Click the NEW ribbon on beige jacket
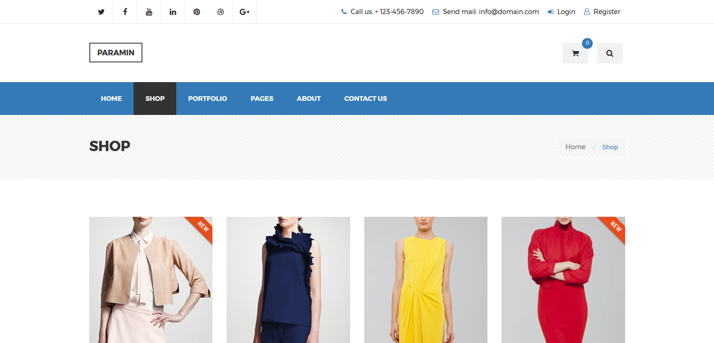This screenshot has height=343, width=714. 202,227
